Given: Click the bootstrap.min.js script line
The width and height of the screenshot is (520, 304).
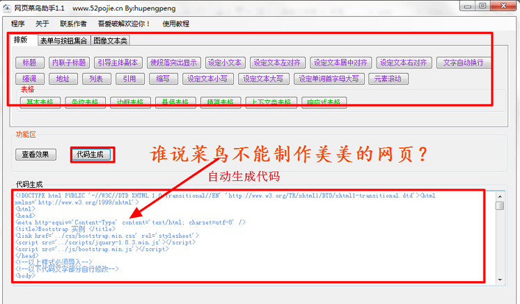Looking at the screenshot, I should click(92, 249).
